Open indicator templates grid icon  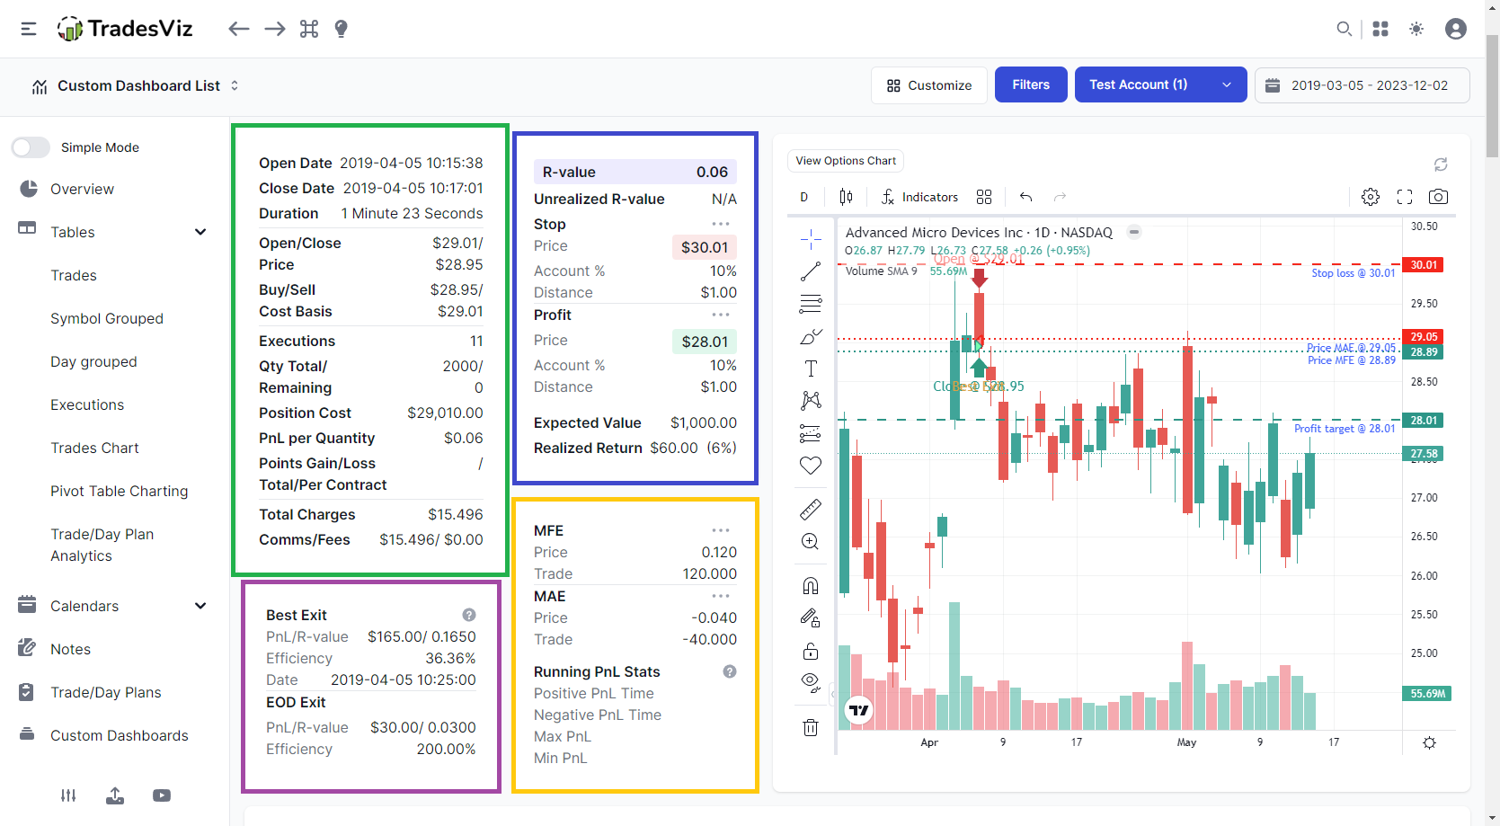coord(984,197)
